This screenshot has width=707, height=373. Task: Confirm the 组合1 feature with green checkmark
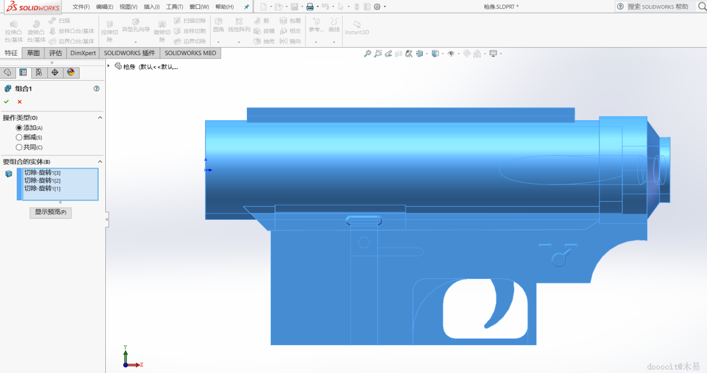(7, 101)
